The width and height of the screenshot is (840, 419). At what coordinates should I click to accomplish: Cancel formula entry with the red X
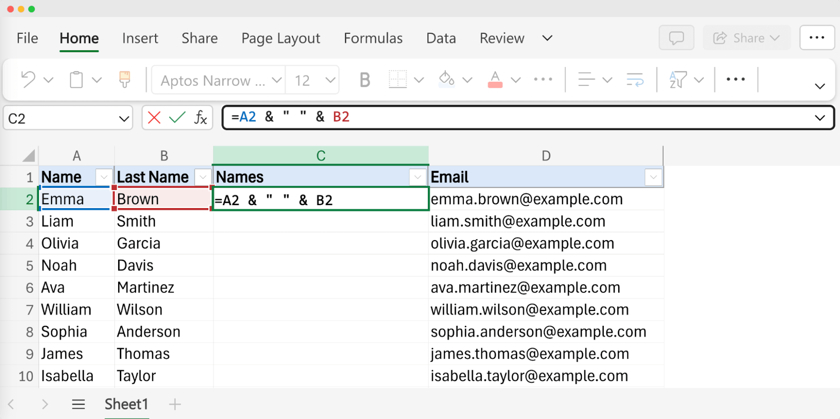(154, 117)
